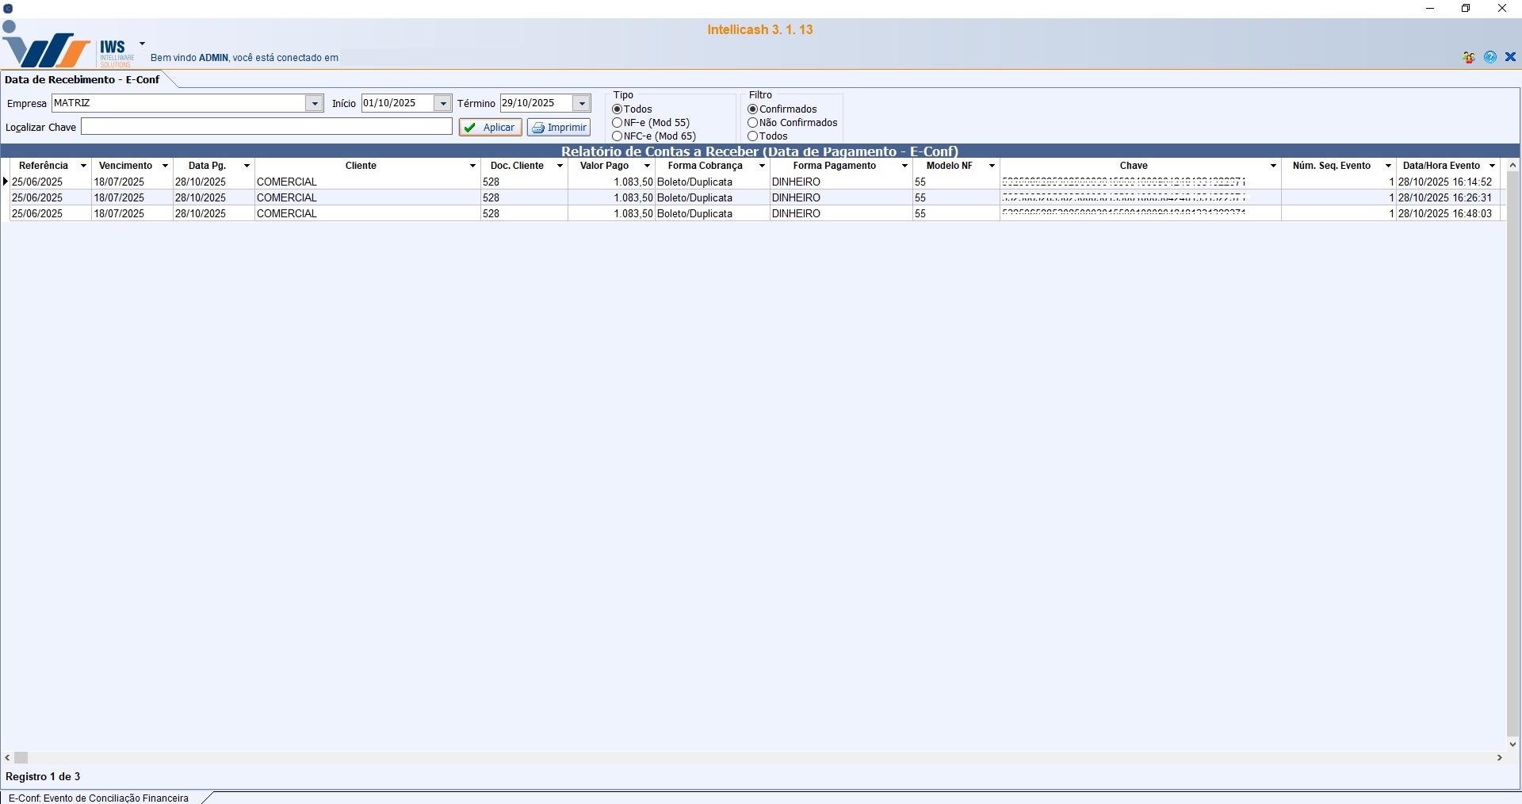1522x804 pixels.
Task: Open the IWS main menu arrow
Action: coord(142,44)
